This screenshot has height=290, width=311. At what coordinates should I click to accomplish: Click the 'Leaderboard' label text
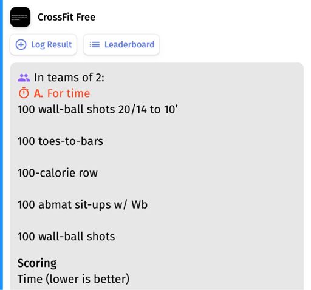click(x=129, y=44)
